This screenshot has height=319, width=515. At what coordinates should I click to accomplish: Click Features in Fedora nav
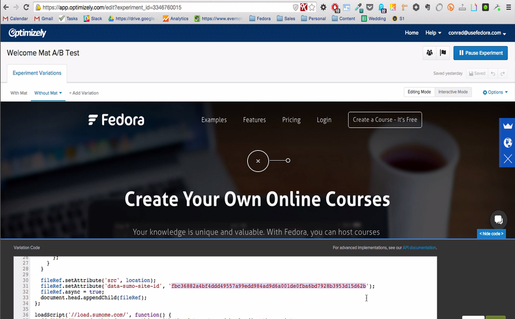coord(255,120)
